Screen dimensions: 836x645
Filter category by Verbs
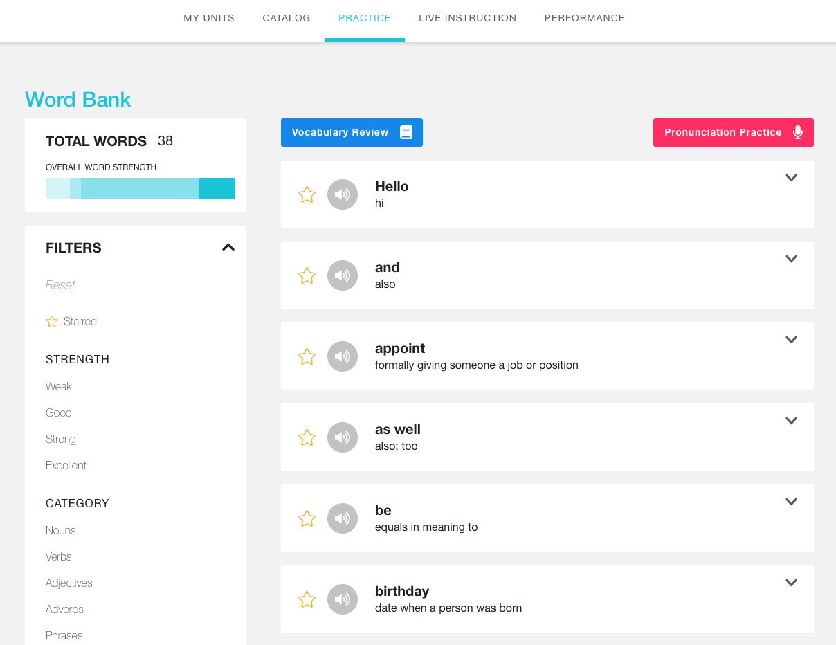point(59,556)
